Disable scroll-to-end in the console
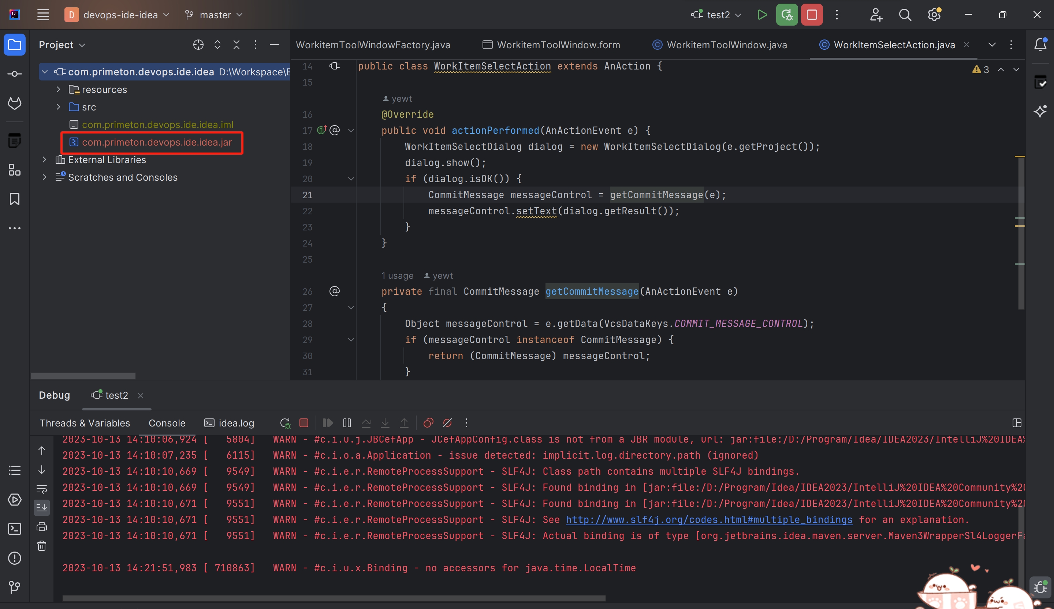Viewport: 1054px width, 609px height. pos(42,508)
